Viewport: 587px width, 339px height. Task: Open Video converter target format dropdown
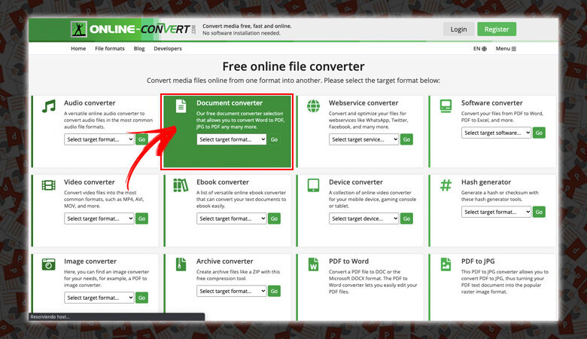pyautogui.click(x=99, y=218)
